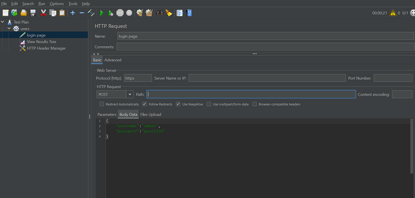Screen dimensions: 415x198
Task: Open the HTTP method dropdown showing POST
Action: pos(130,94)
